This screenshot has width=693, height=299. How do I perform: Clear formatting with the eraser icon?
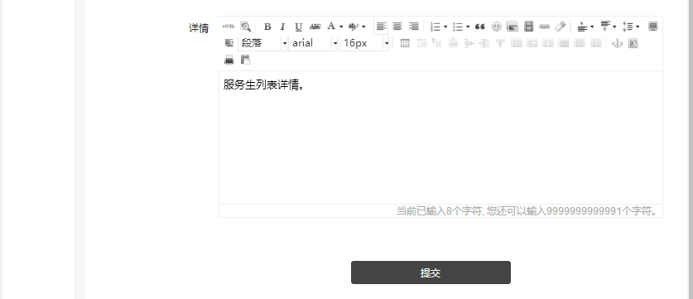tap(560, 27)
